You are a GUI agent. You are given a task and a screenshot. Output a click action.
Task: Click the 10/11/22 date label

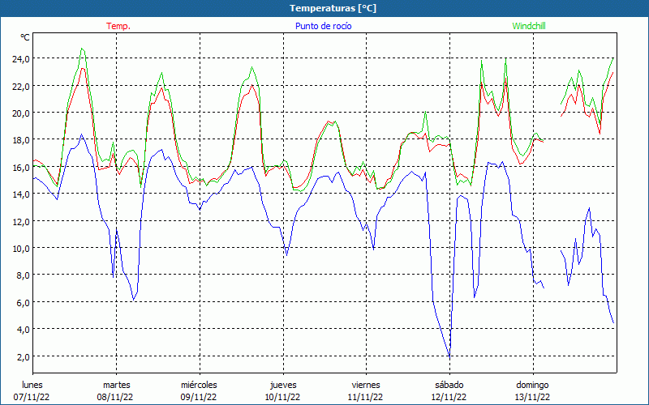click(x=282, y=397)
